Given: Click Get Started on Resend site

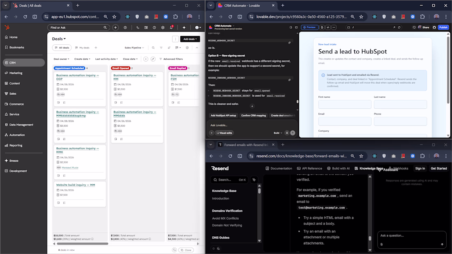Looking at the screenshot, I should 439,169.
